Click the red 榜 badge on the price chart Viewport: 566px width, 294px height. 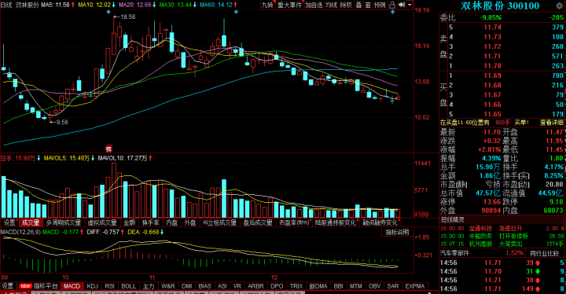pos(108,149)
